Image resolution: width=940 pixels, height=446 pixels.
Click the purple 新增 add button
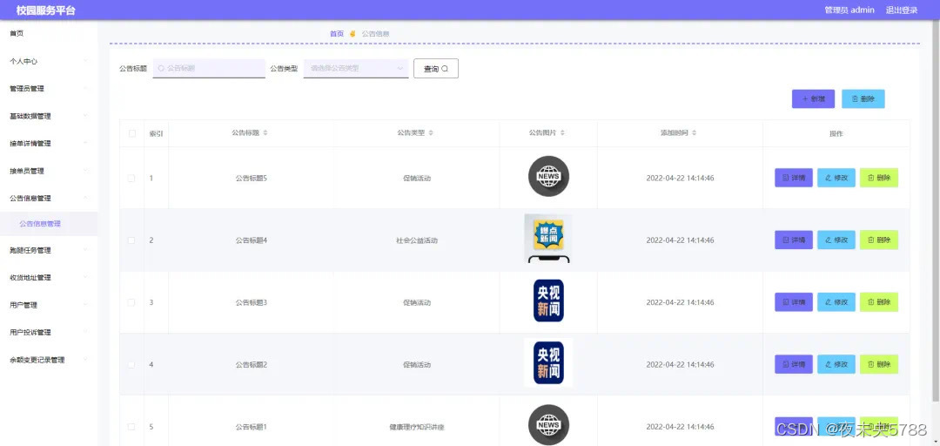pos(813,99)
